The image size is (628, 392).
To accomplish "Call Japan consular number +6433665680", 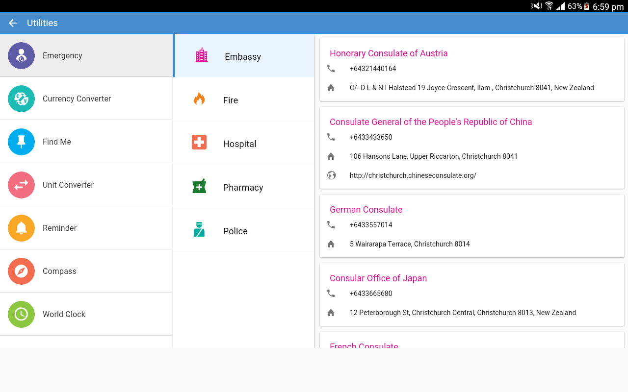I will point(371,294).
